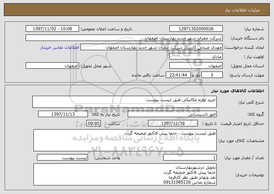Click the general description field خرید لوازم مکانیکی
This screenshot has height=194, width=274.
tap(125, 102)
